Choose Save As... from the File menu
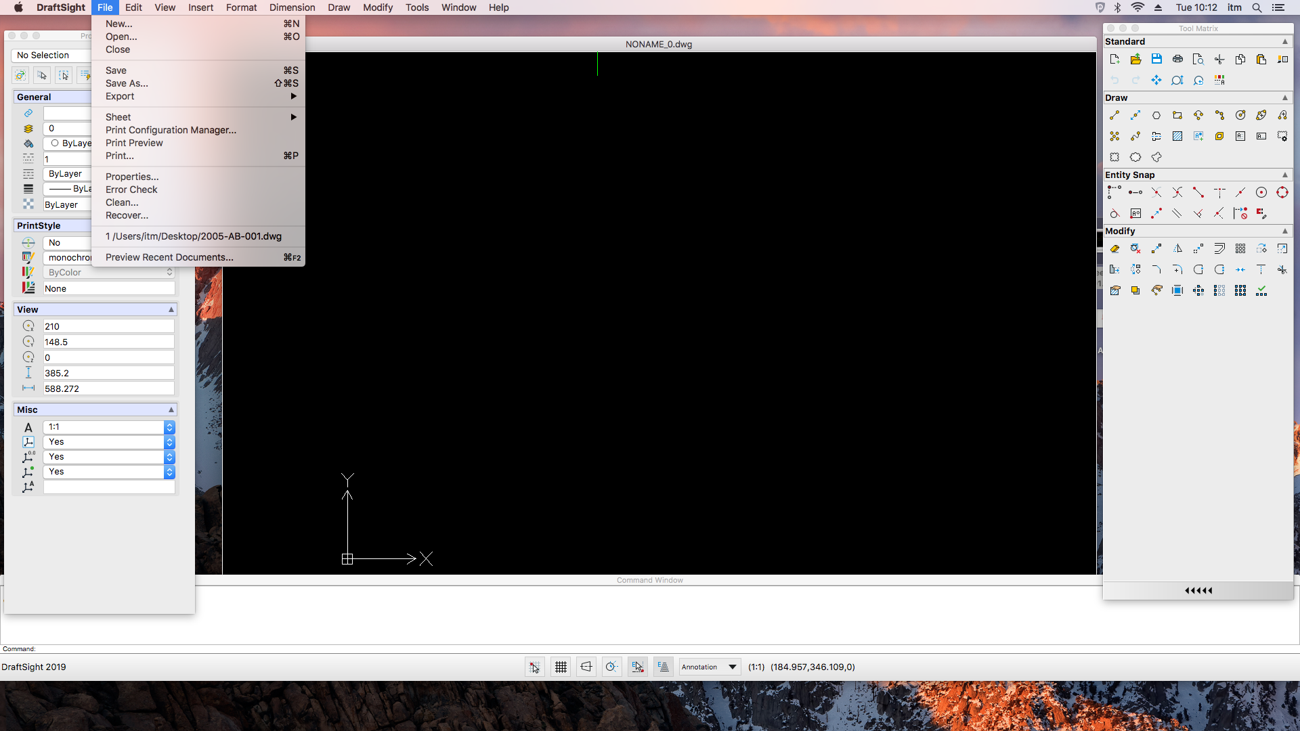Image resolution: width=1300 pixels, height=731 pixels. (198, 83)
